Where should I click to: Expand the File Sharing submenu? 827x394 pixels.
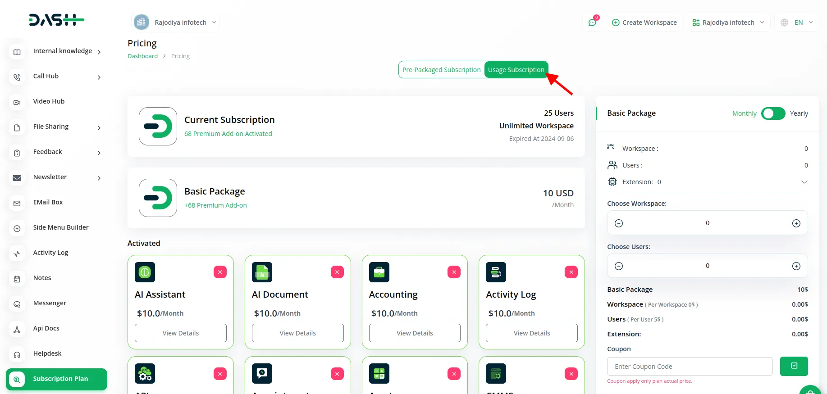coord(99,128)
